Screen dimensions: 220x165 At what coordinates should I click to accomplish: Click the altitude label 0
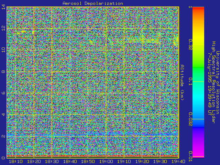pyautogui.click(x=3, y=158)
